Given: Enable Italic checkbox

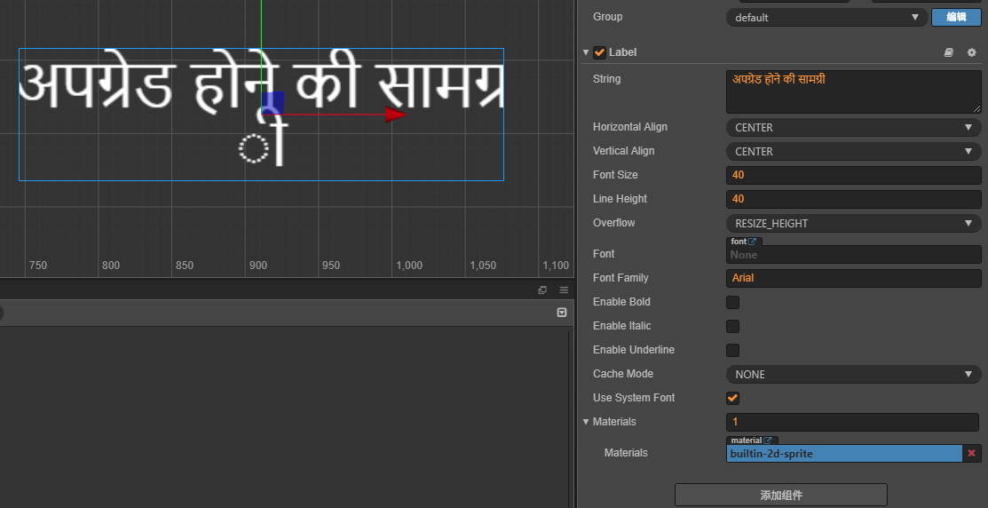Looking at the screenshot, I should (733, 327).
